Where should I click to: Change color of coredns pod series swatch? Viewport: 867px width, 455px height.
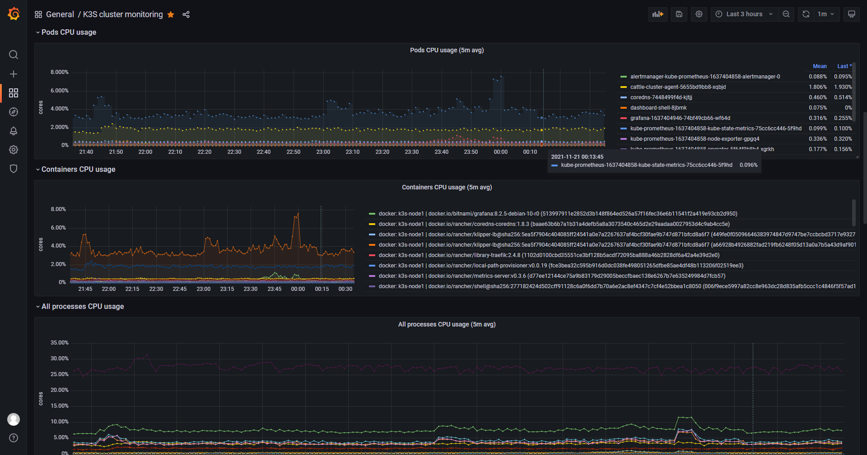(x=624, y=97)
